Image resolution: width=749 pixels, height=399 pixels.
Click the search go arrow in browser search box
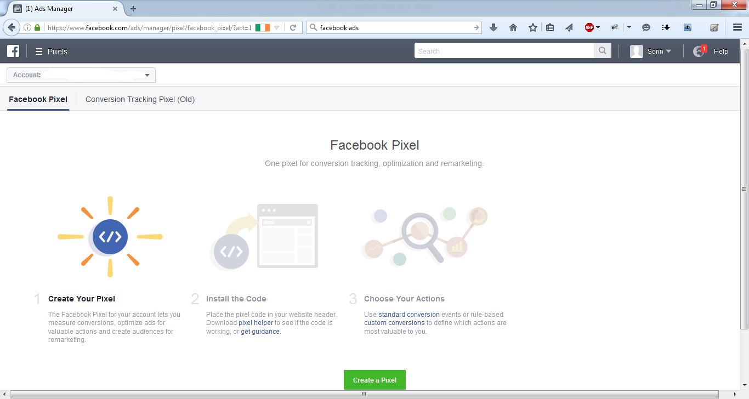point(476,27)
